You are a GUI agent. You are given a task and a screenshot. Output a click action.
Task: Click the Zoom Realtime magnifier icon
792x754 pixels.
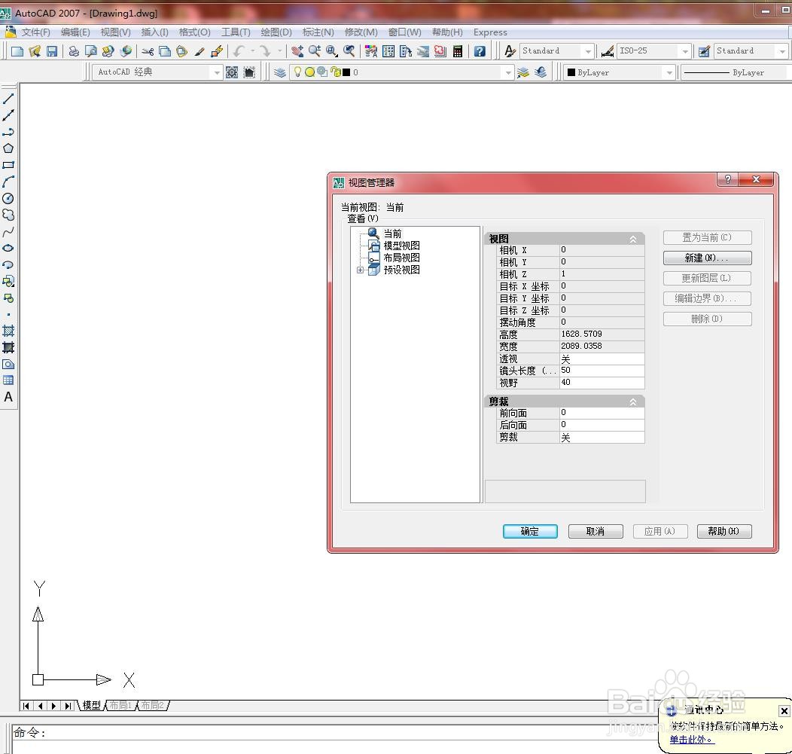(315, 51)
